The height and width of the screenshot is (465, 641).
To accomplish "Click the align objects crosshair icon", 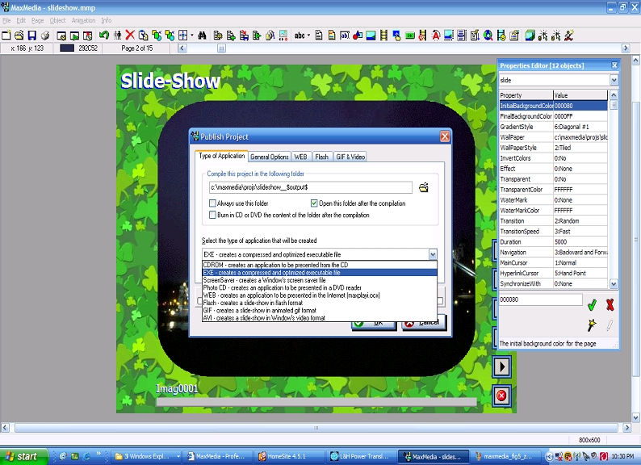I will [x=182, y=36].
